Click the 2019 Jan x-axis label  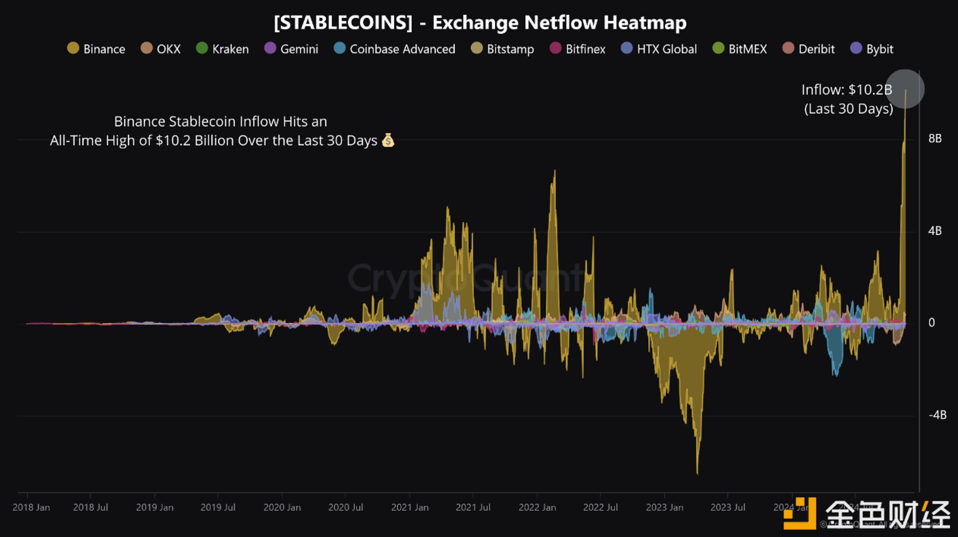pyautogui.click(x=155, y=507)
